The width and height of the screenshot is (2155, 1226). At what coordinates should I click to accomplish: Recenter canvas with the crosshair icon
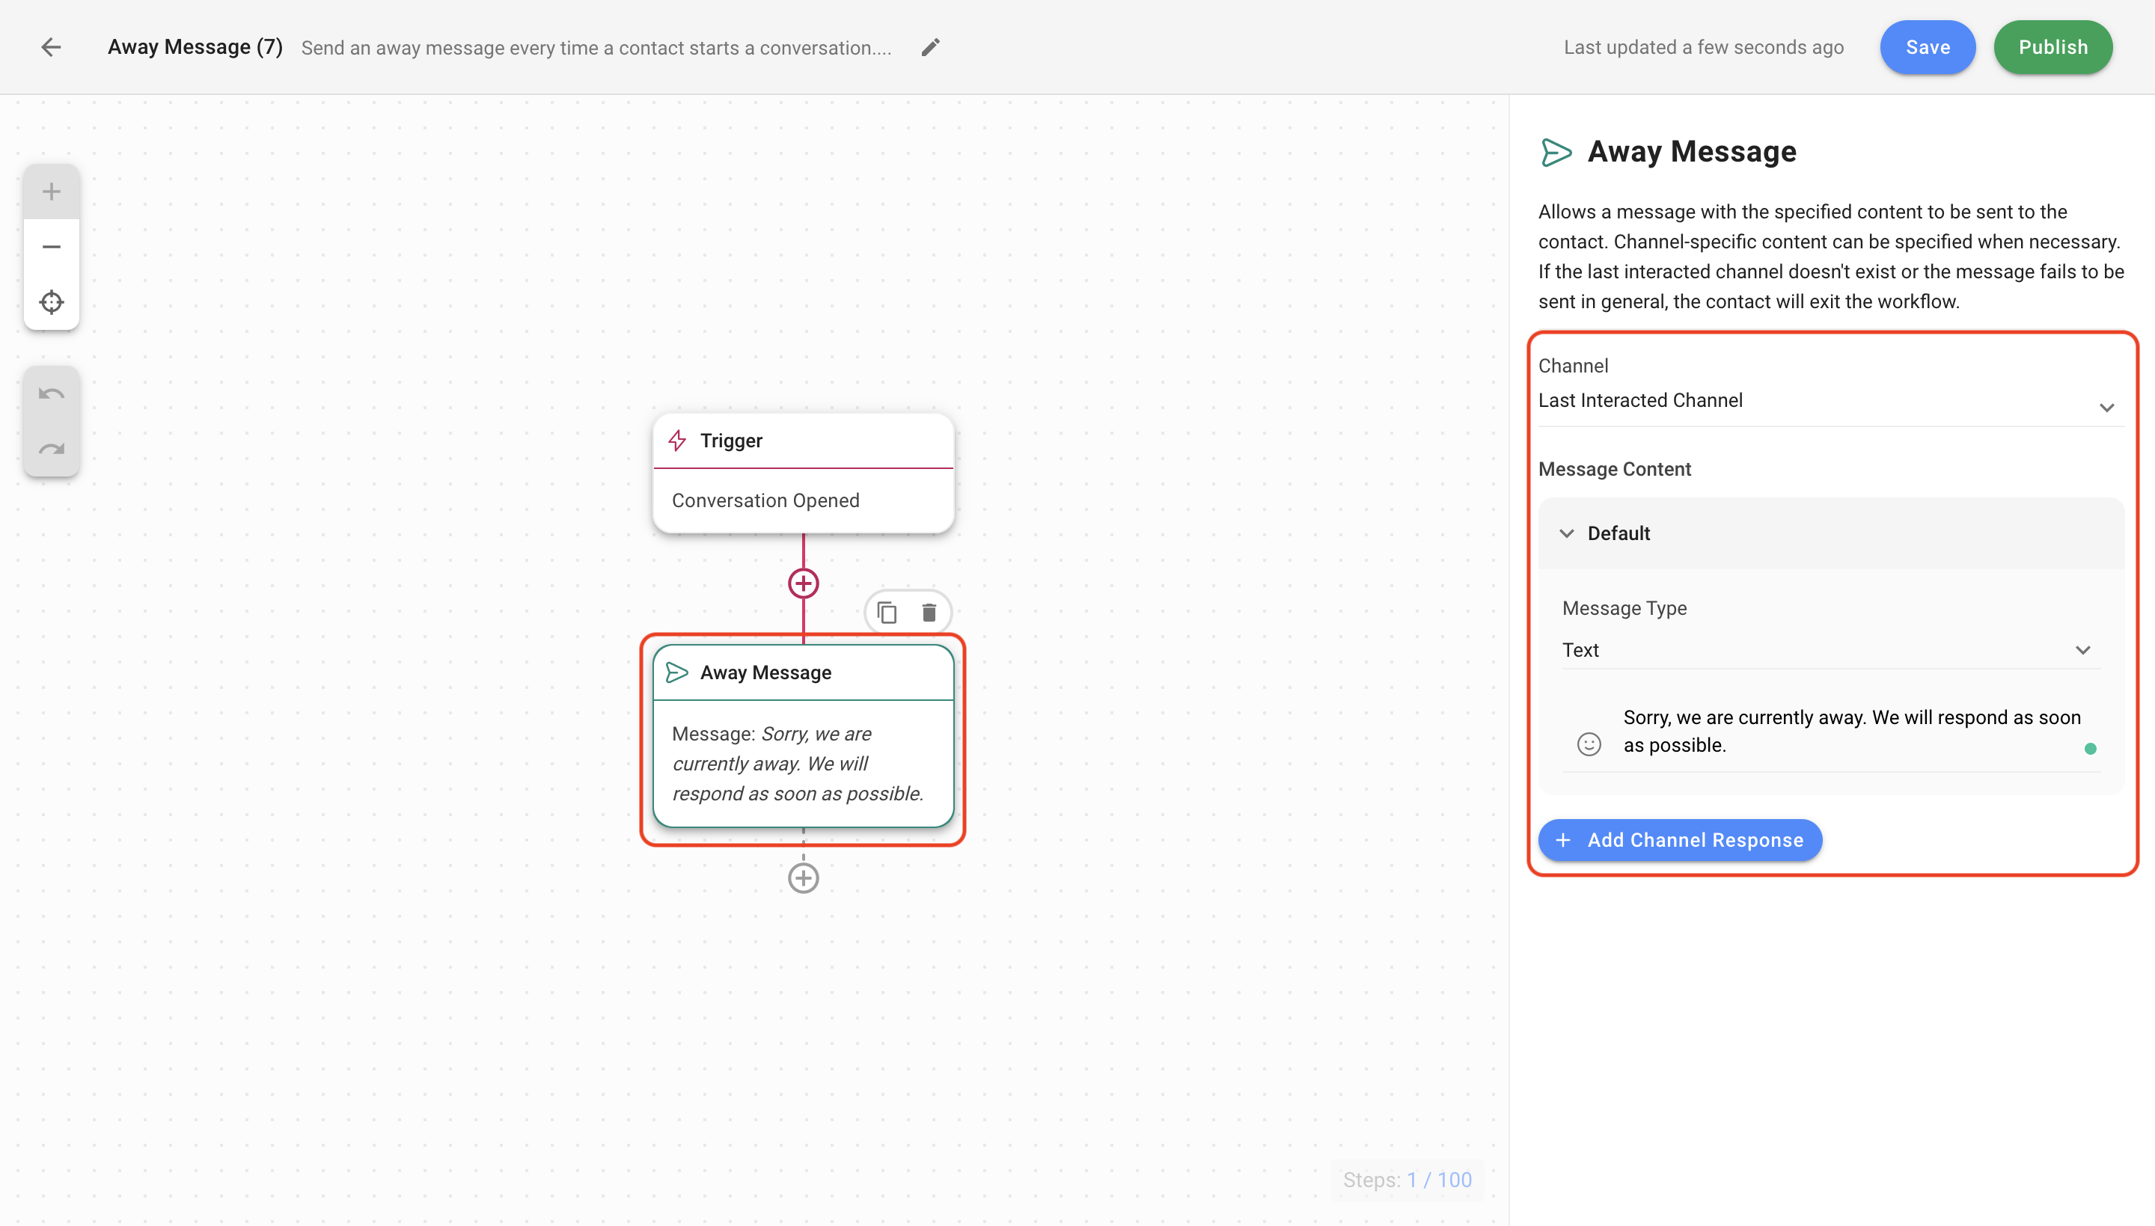coord(52,301)
